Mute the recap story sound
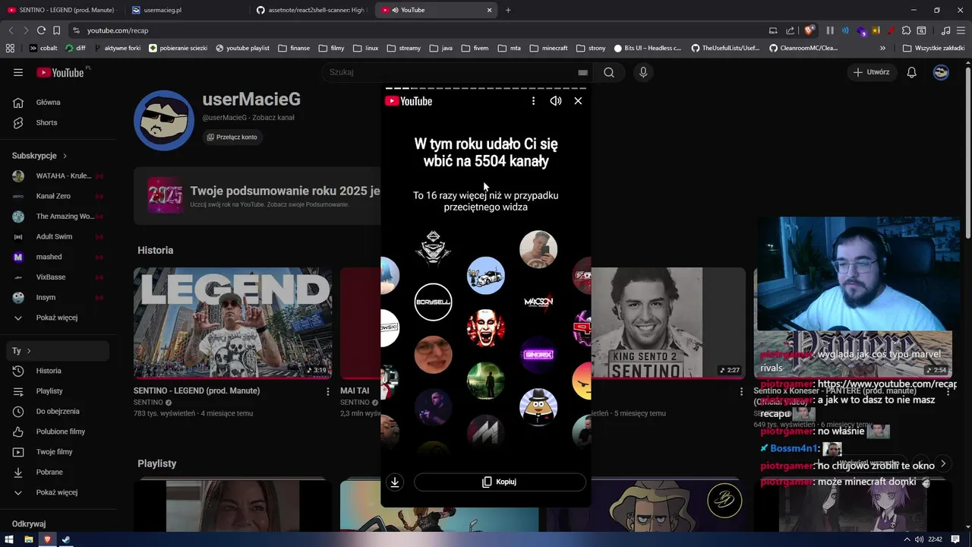972x547 pixels. [x=556, y=100]
